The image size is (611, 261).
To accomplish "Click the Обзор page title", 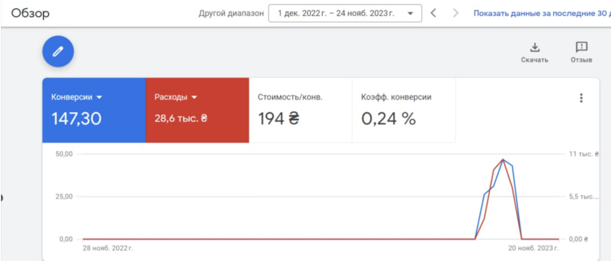I will coord(30,13).
